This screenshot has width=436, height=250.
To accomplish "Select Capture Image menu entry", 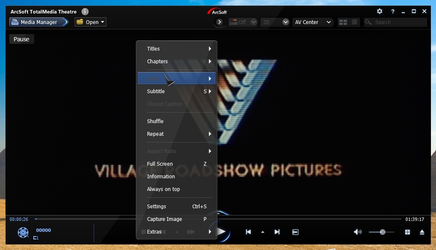I will click(176, 219).
